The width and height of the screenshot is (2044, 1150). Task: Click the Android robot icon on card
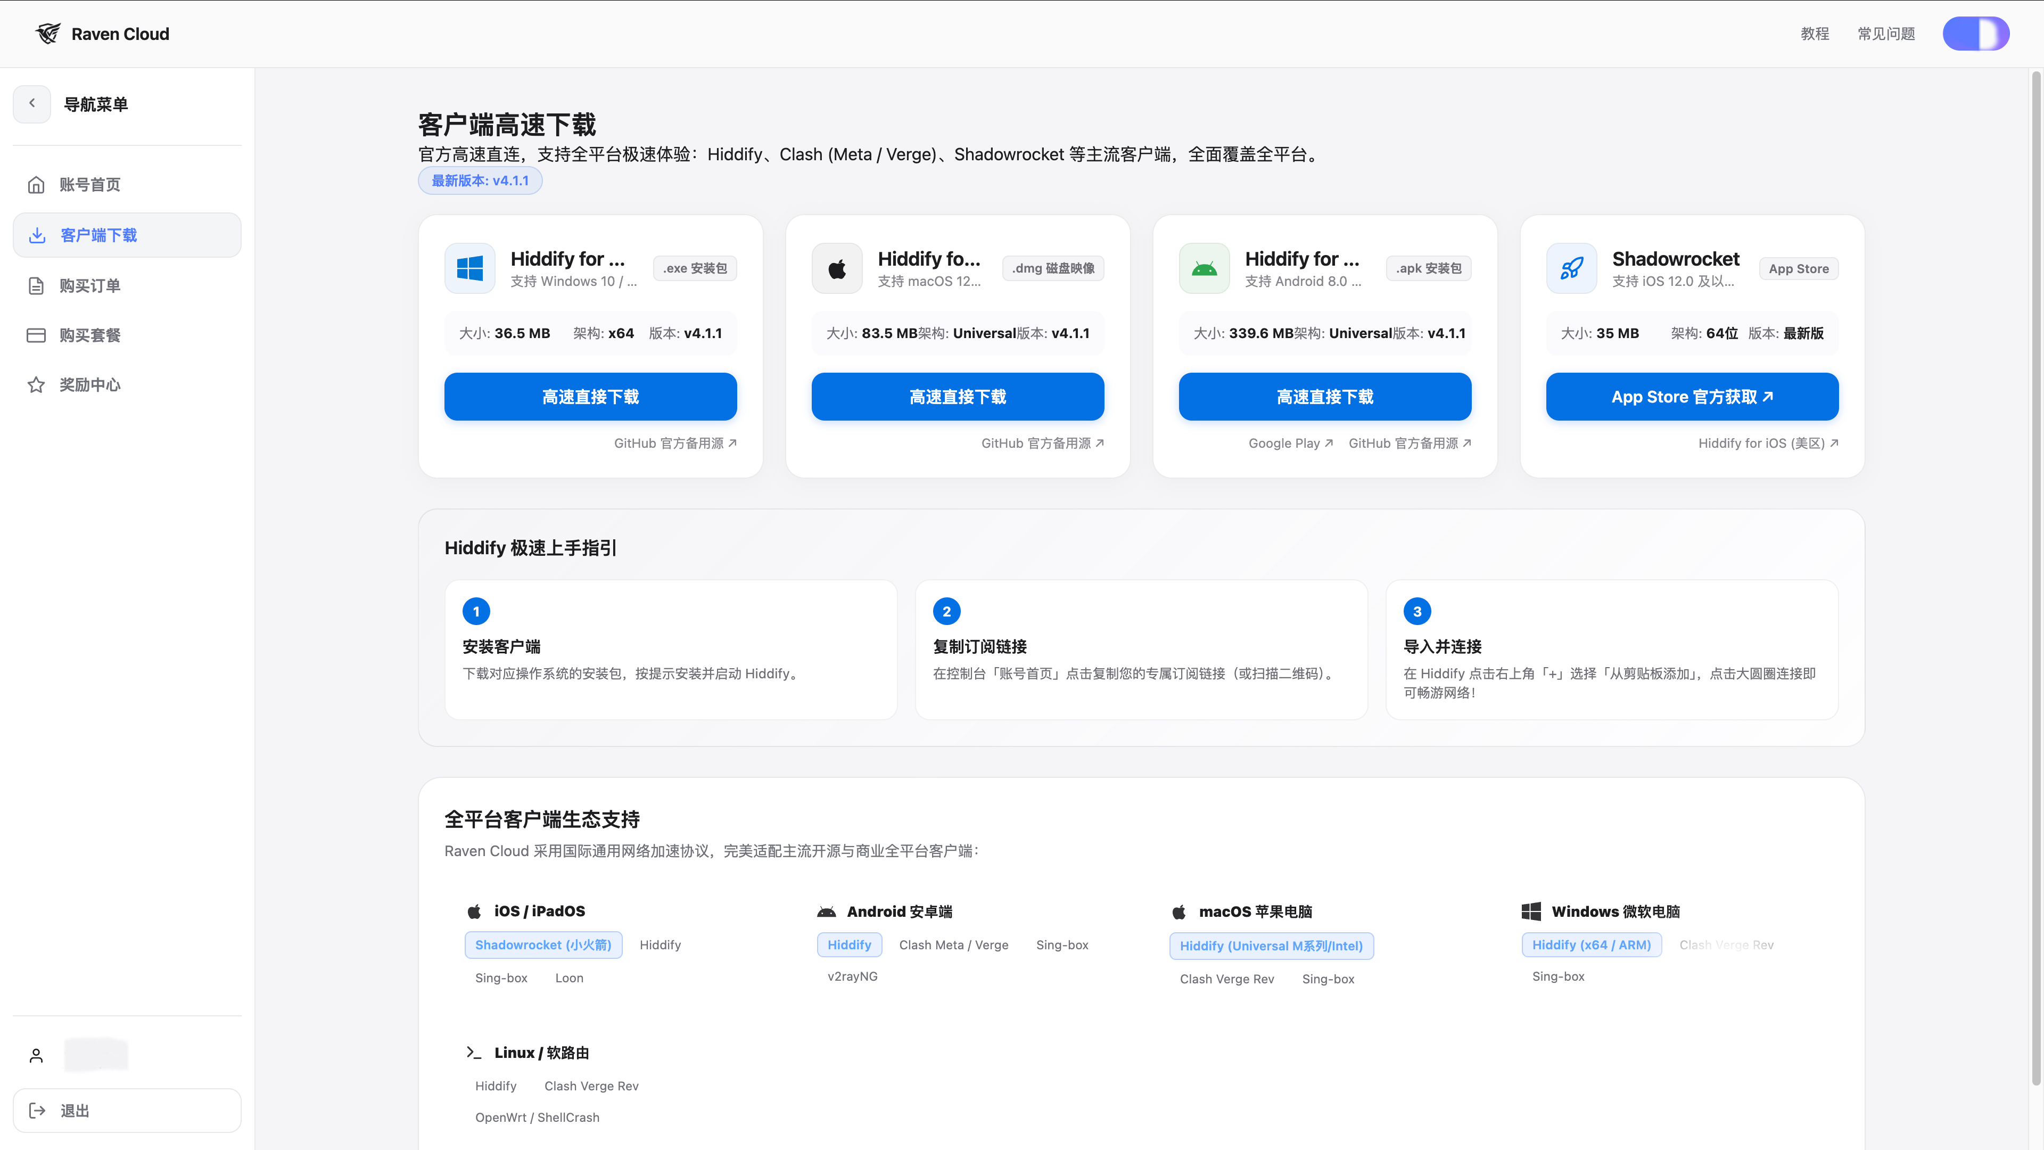click(x=1205, y=268)
